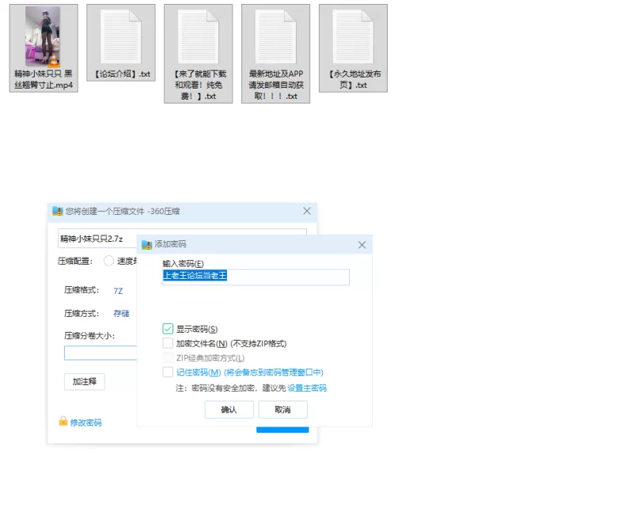633x516 pixels.
Task: Open the 修改密码 link
Action: [x=85, y=423]
